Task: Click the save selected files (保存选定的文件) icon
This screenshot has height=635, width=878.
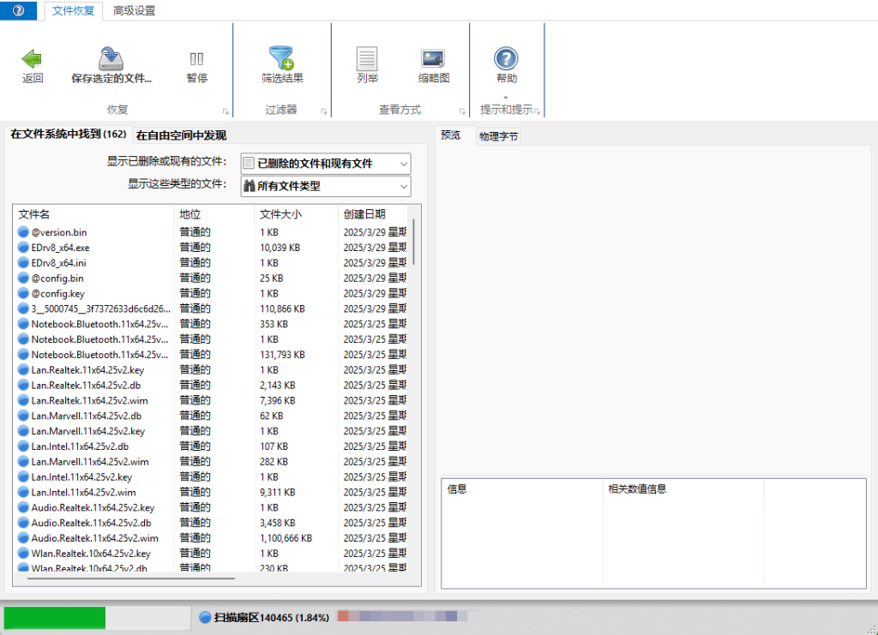Action: (110, 60)
